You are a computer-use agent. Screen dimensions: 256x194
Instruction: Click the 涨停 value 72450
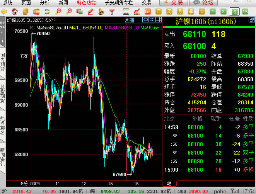[x=198, y=95]
